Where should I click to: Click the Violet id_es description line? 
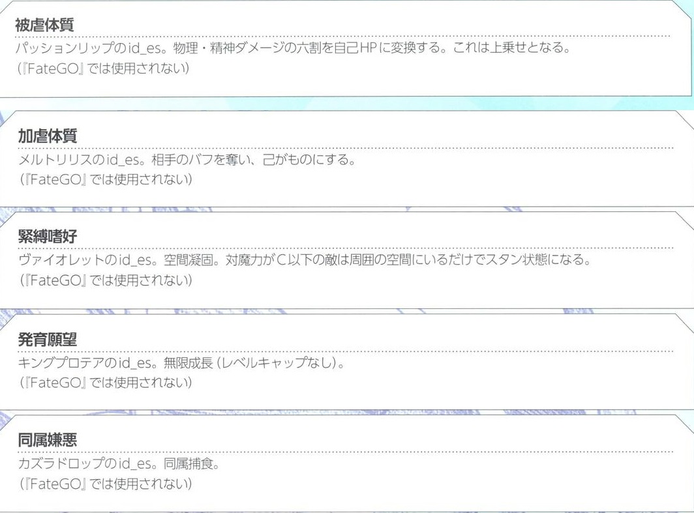[305, 259]
